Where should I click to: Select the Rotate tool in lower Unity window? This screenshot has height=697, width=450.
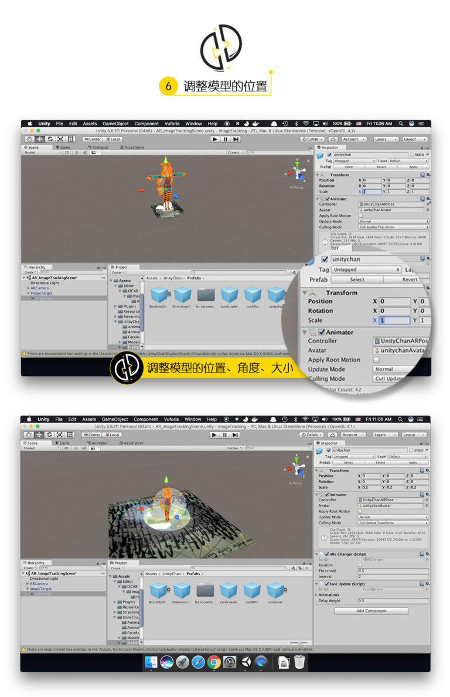(x=49, y=435)
